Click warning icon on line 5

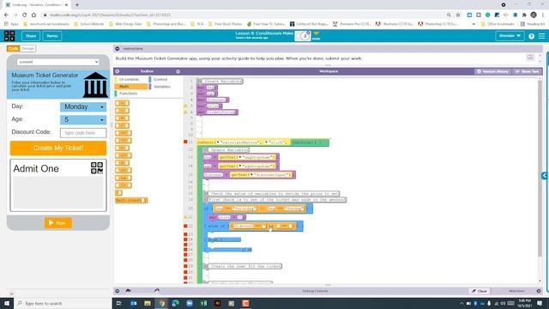pyautogui.click(x=185, y=106)
